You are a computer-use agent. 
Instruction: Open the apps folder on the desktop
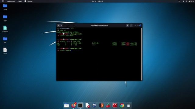(x=5, y=18)
